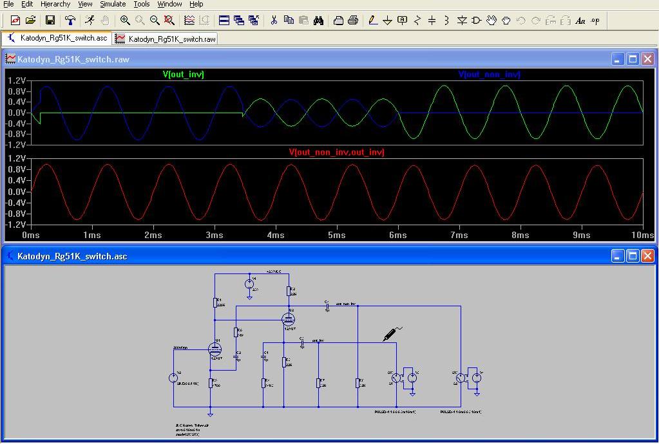Click the V1 supply voltage source symbol
659x444 pixels.
[x=249, y=284]
